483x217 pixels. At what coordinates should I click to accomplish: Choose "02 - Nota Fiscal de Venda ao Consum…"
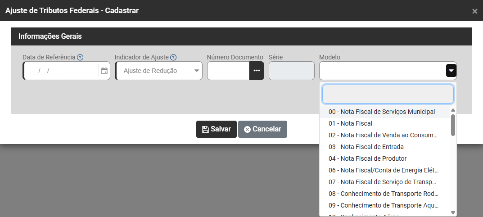coord(383,135)
